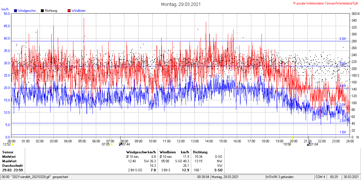
Task: Click the yellow triangle icon beside 12:52
Action: 12,144
